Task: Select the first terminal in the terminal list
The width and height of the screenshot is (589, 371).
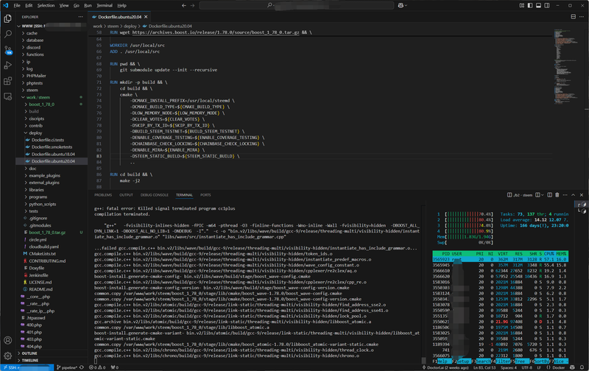Action: click(582, 205)
